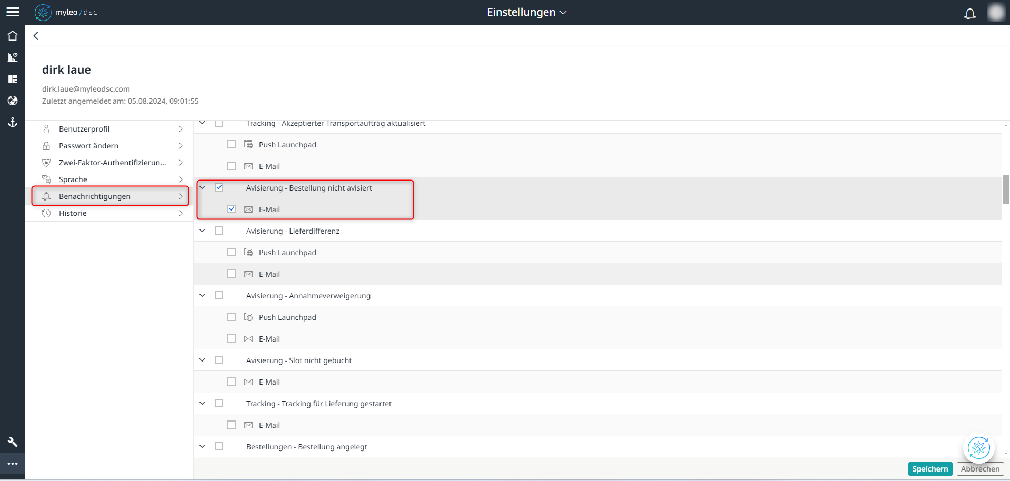1010x481 pixels.
Task: Check Avisierung - Lieferdifferenz
Action: point(219,231)
